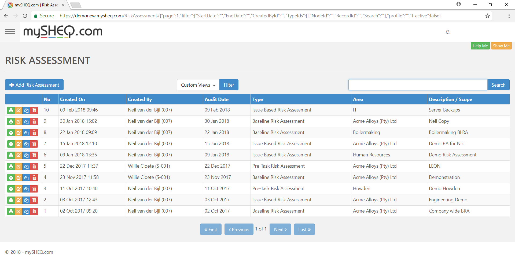Bookmark the page with the star icon
Screen dimensions: 515x277
(x=487, y=16)
